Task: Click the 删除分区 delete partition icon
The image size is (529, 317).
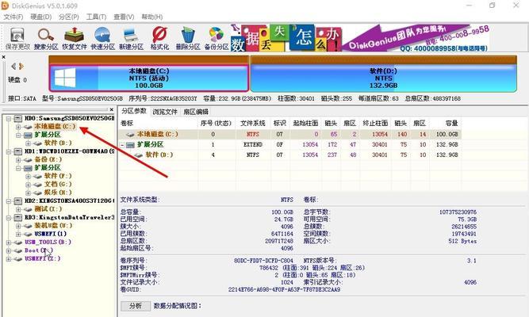Action: (188, 39)
